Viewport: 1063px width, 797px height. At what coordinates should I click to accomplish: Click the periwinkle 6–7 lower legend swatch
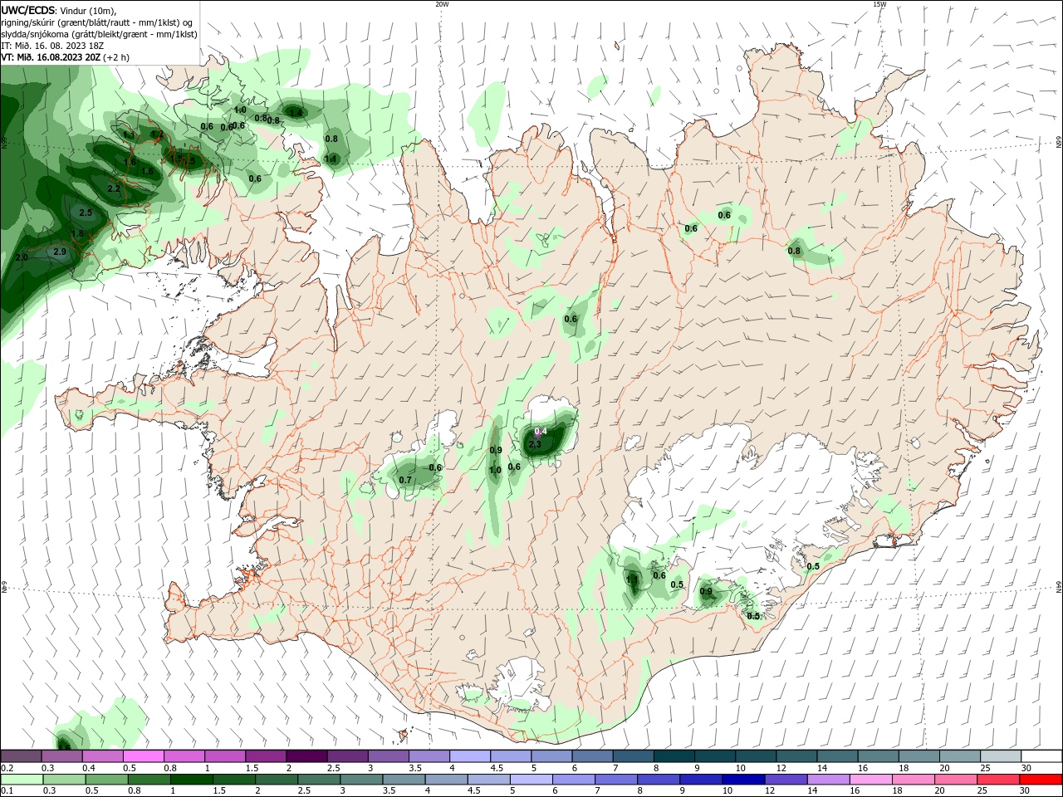[572, 780]
